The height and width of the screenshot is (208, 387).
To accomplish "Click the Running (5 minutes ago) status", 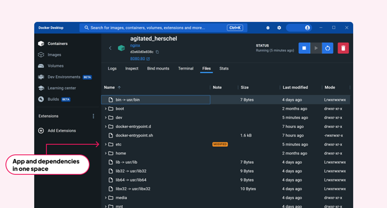I will coord(275,50).
